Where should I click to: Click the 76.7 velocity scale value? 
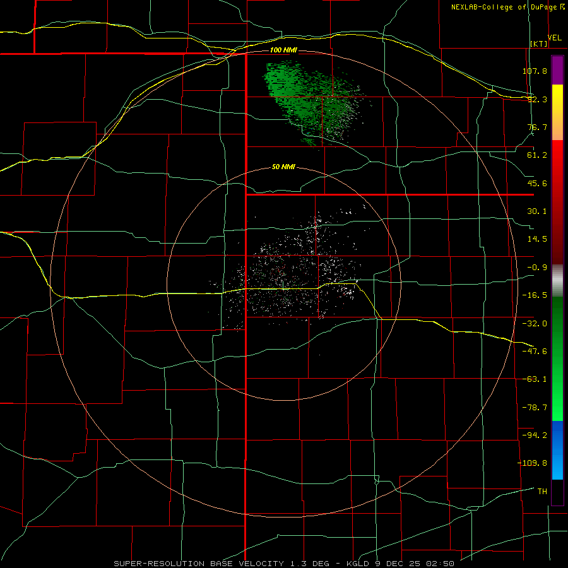click(537, 127)
